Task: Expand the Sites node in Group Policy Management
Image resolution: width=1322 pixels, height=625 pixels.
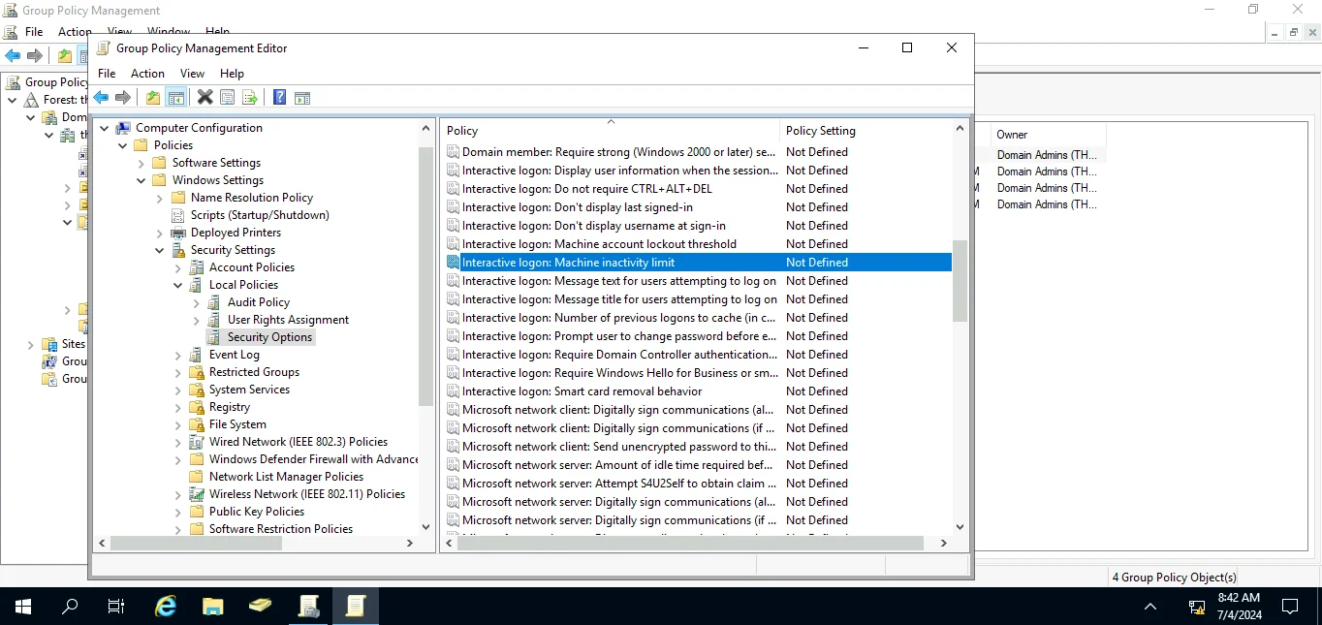Action: coord(30,344)
